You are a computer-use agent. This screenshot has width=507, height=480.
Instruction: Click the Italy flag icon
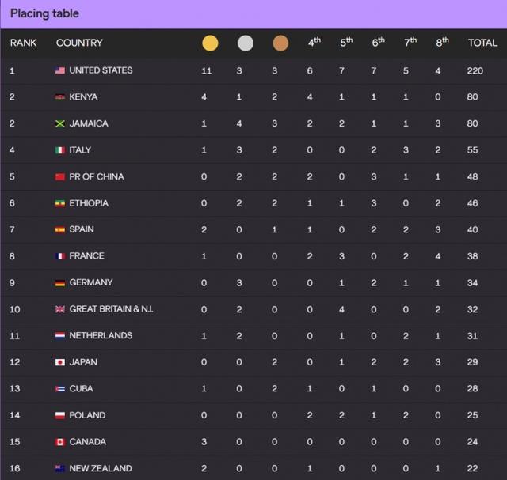coord(60,150)
